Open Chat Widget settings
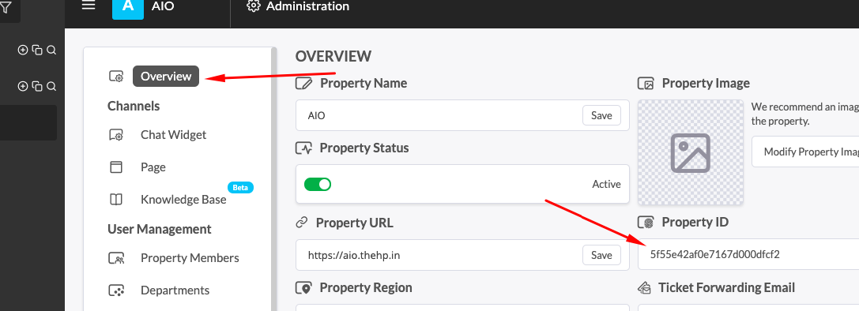Image resolution: width=859 pixels, height=311 pixels. 173,135
